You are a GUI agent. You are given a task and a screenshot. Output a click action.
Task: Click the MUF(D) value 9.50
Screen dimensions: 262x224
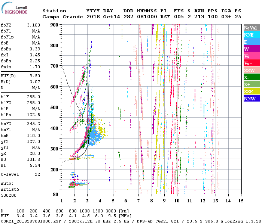pyautogui.click(x=35, y=76)
